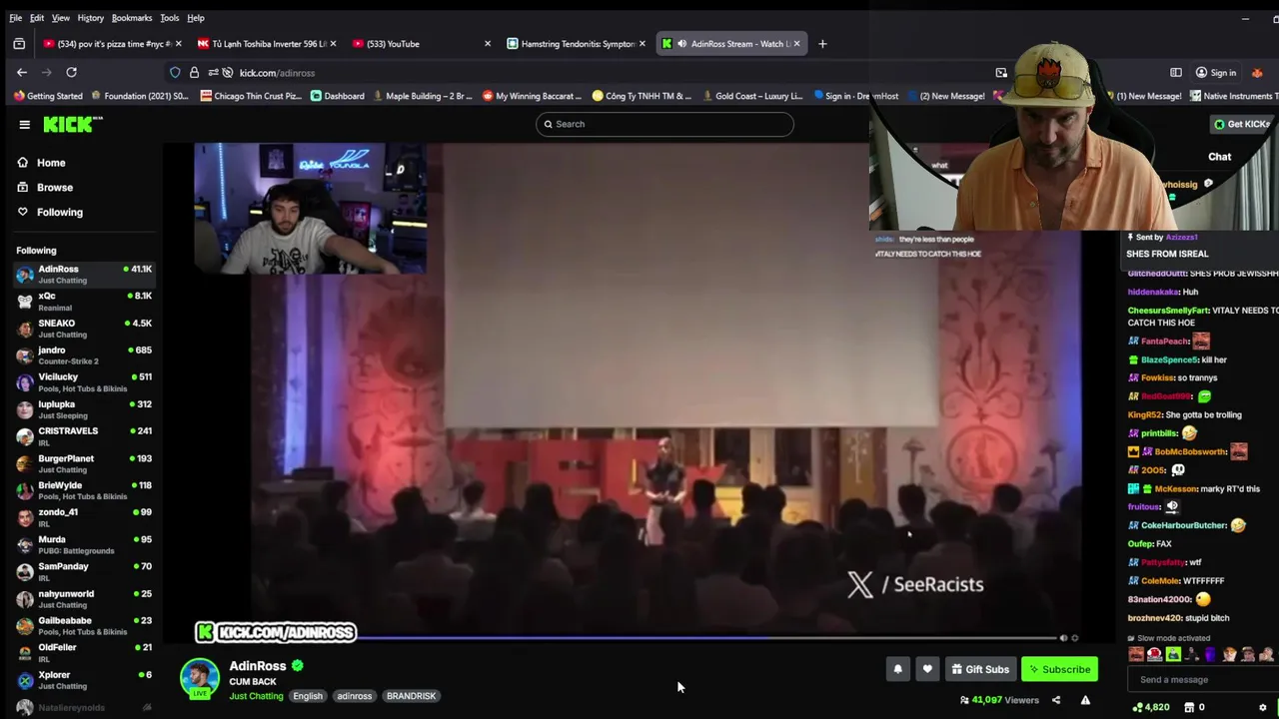Click the Kick Search field
Viewport: 1279px width, 719px height.
coord(664,124)
